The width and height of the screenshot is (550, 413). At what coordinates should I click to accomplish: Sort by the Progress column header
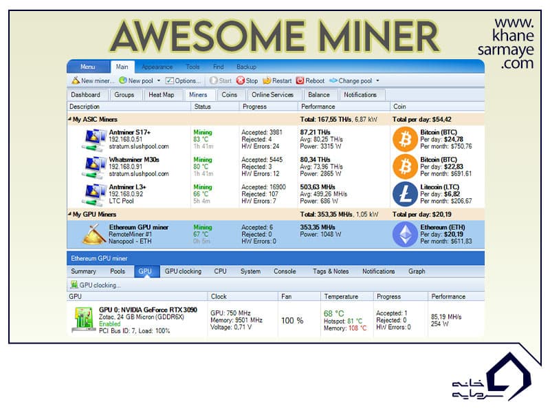coord(268,107)
